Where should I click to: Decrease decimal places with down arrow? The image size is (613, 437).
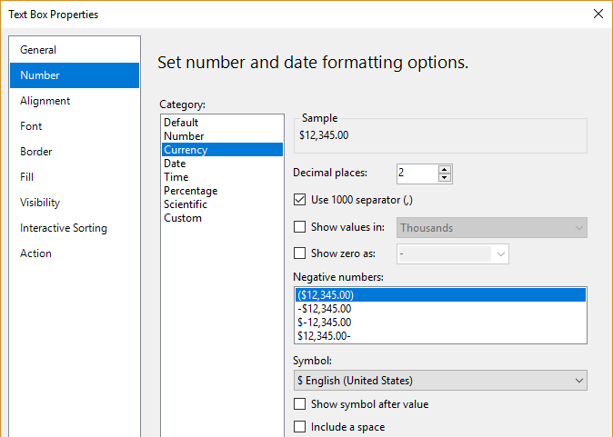coord(444,177)
